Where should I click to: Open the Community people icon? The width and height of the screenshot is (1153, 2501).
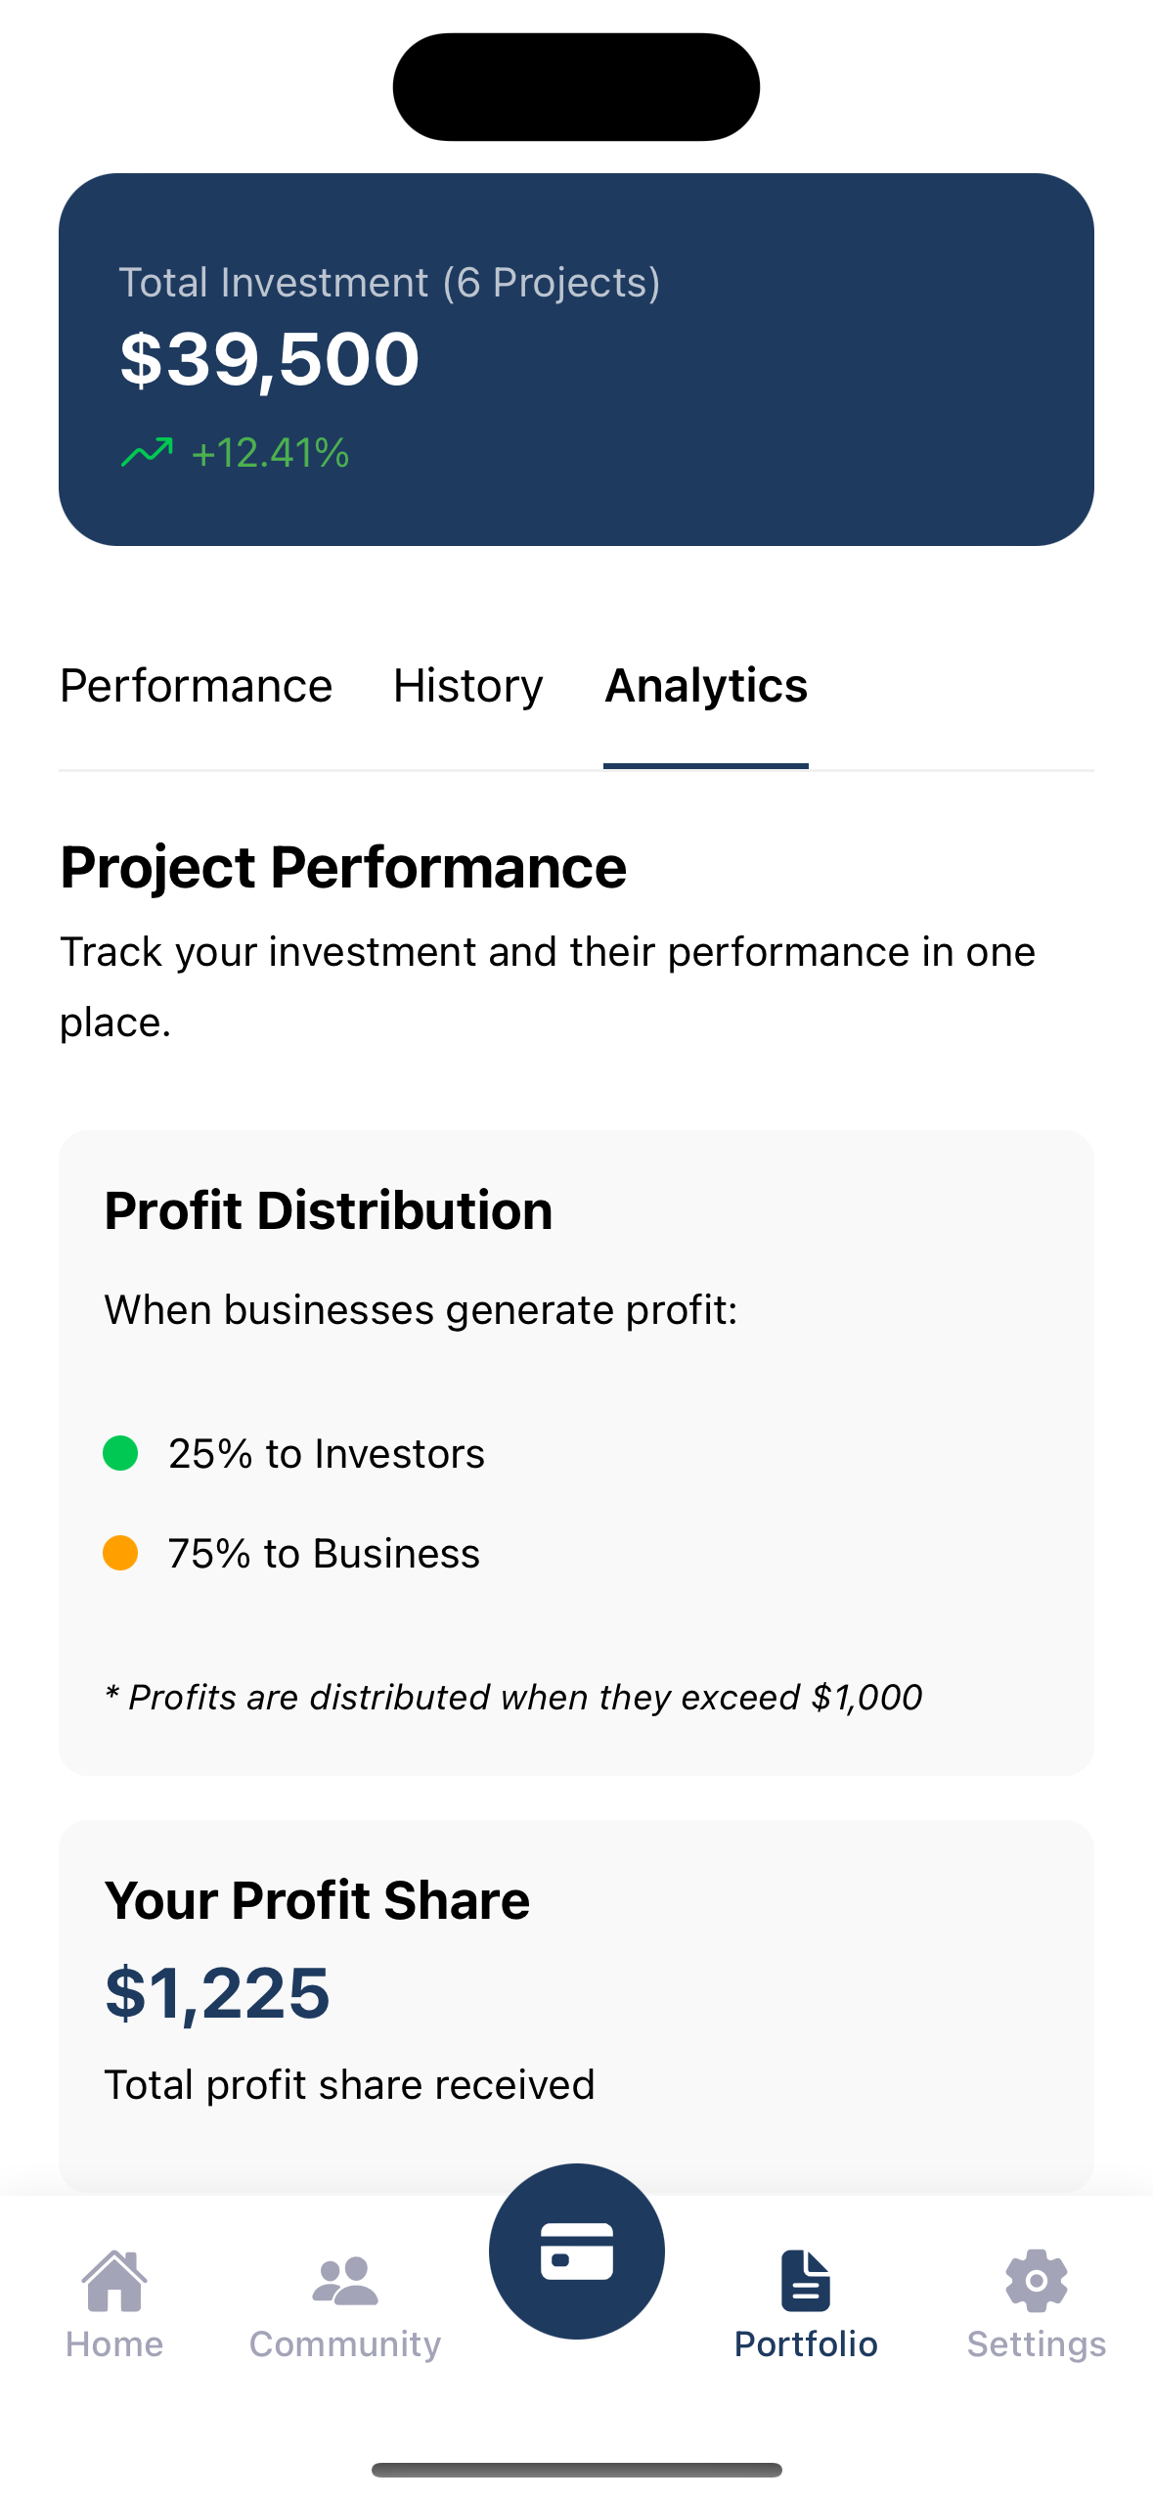344,2280
